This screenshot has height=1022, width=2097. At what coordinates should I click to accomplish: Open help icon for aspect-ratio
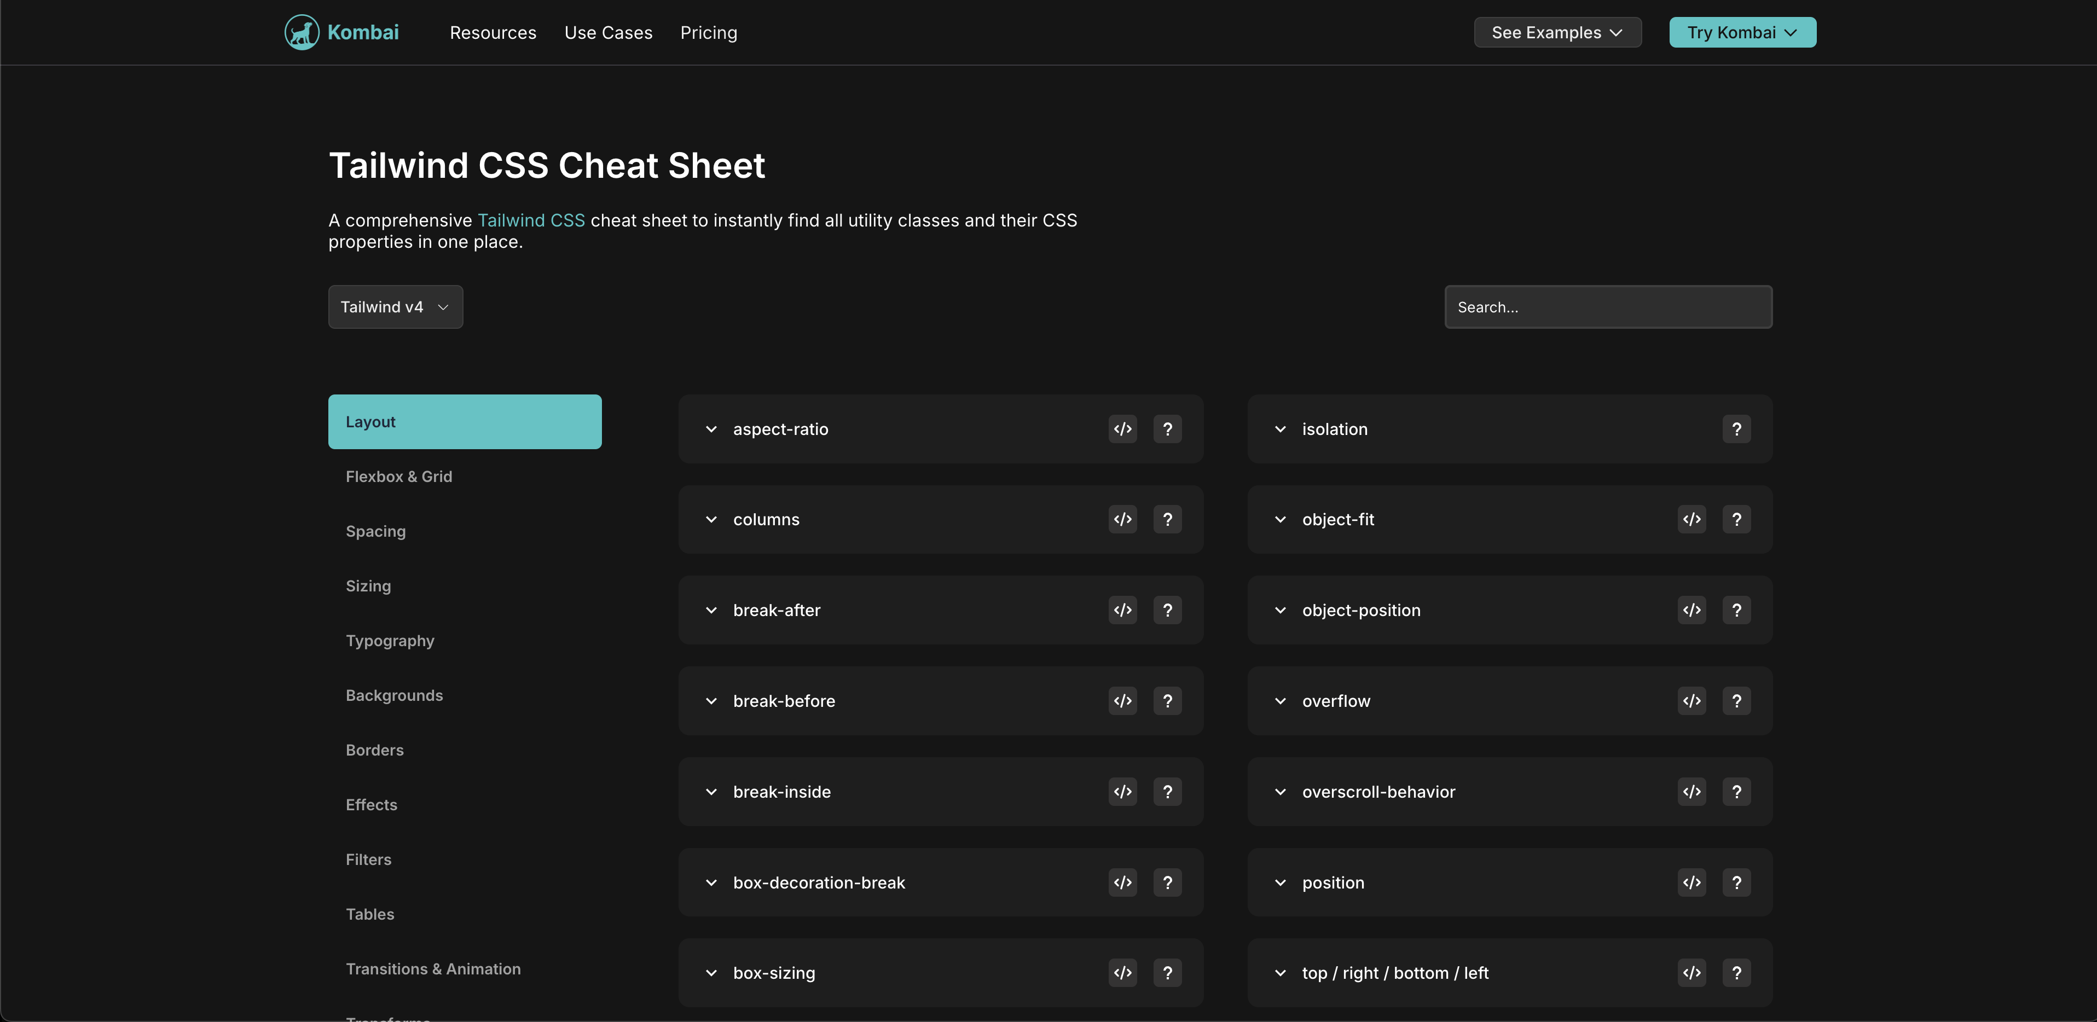coord(1167,429)
